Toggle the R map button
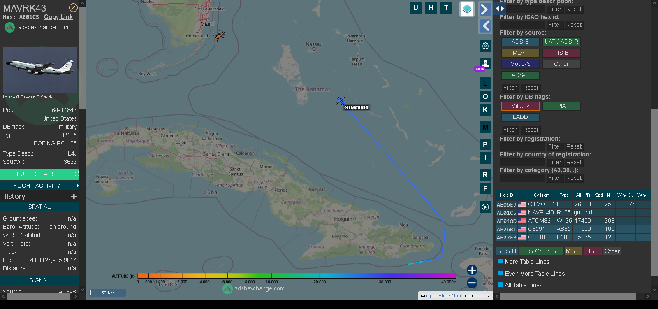 tap(485, 175)
